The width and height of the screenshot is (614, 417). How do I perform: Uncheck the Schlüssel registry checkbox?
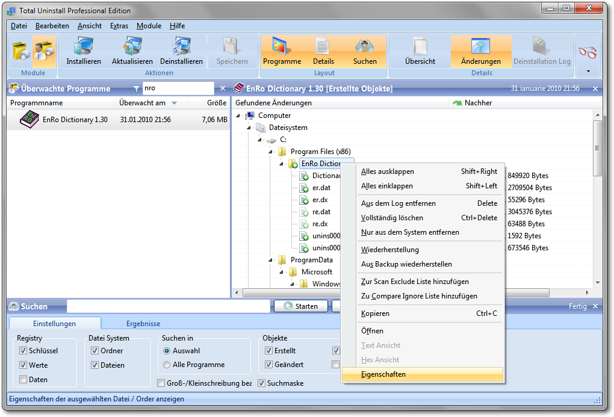[x=23, y=351]
